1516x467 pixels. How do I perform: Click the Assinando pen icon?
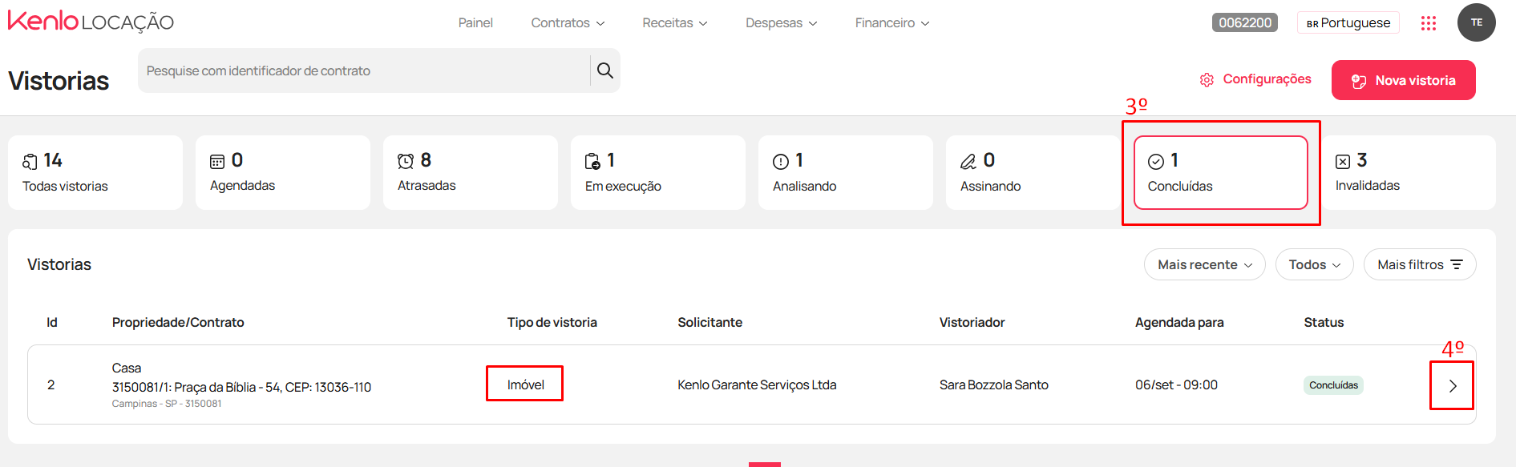point(968,162)
